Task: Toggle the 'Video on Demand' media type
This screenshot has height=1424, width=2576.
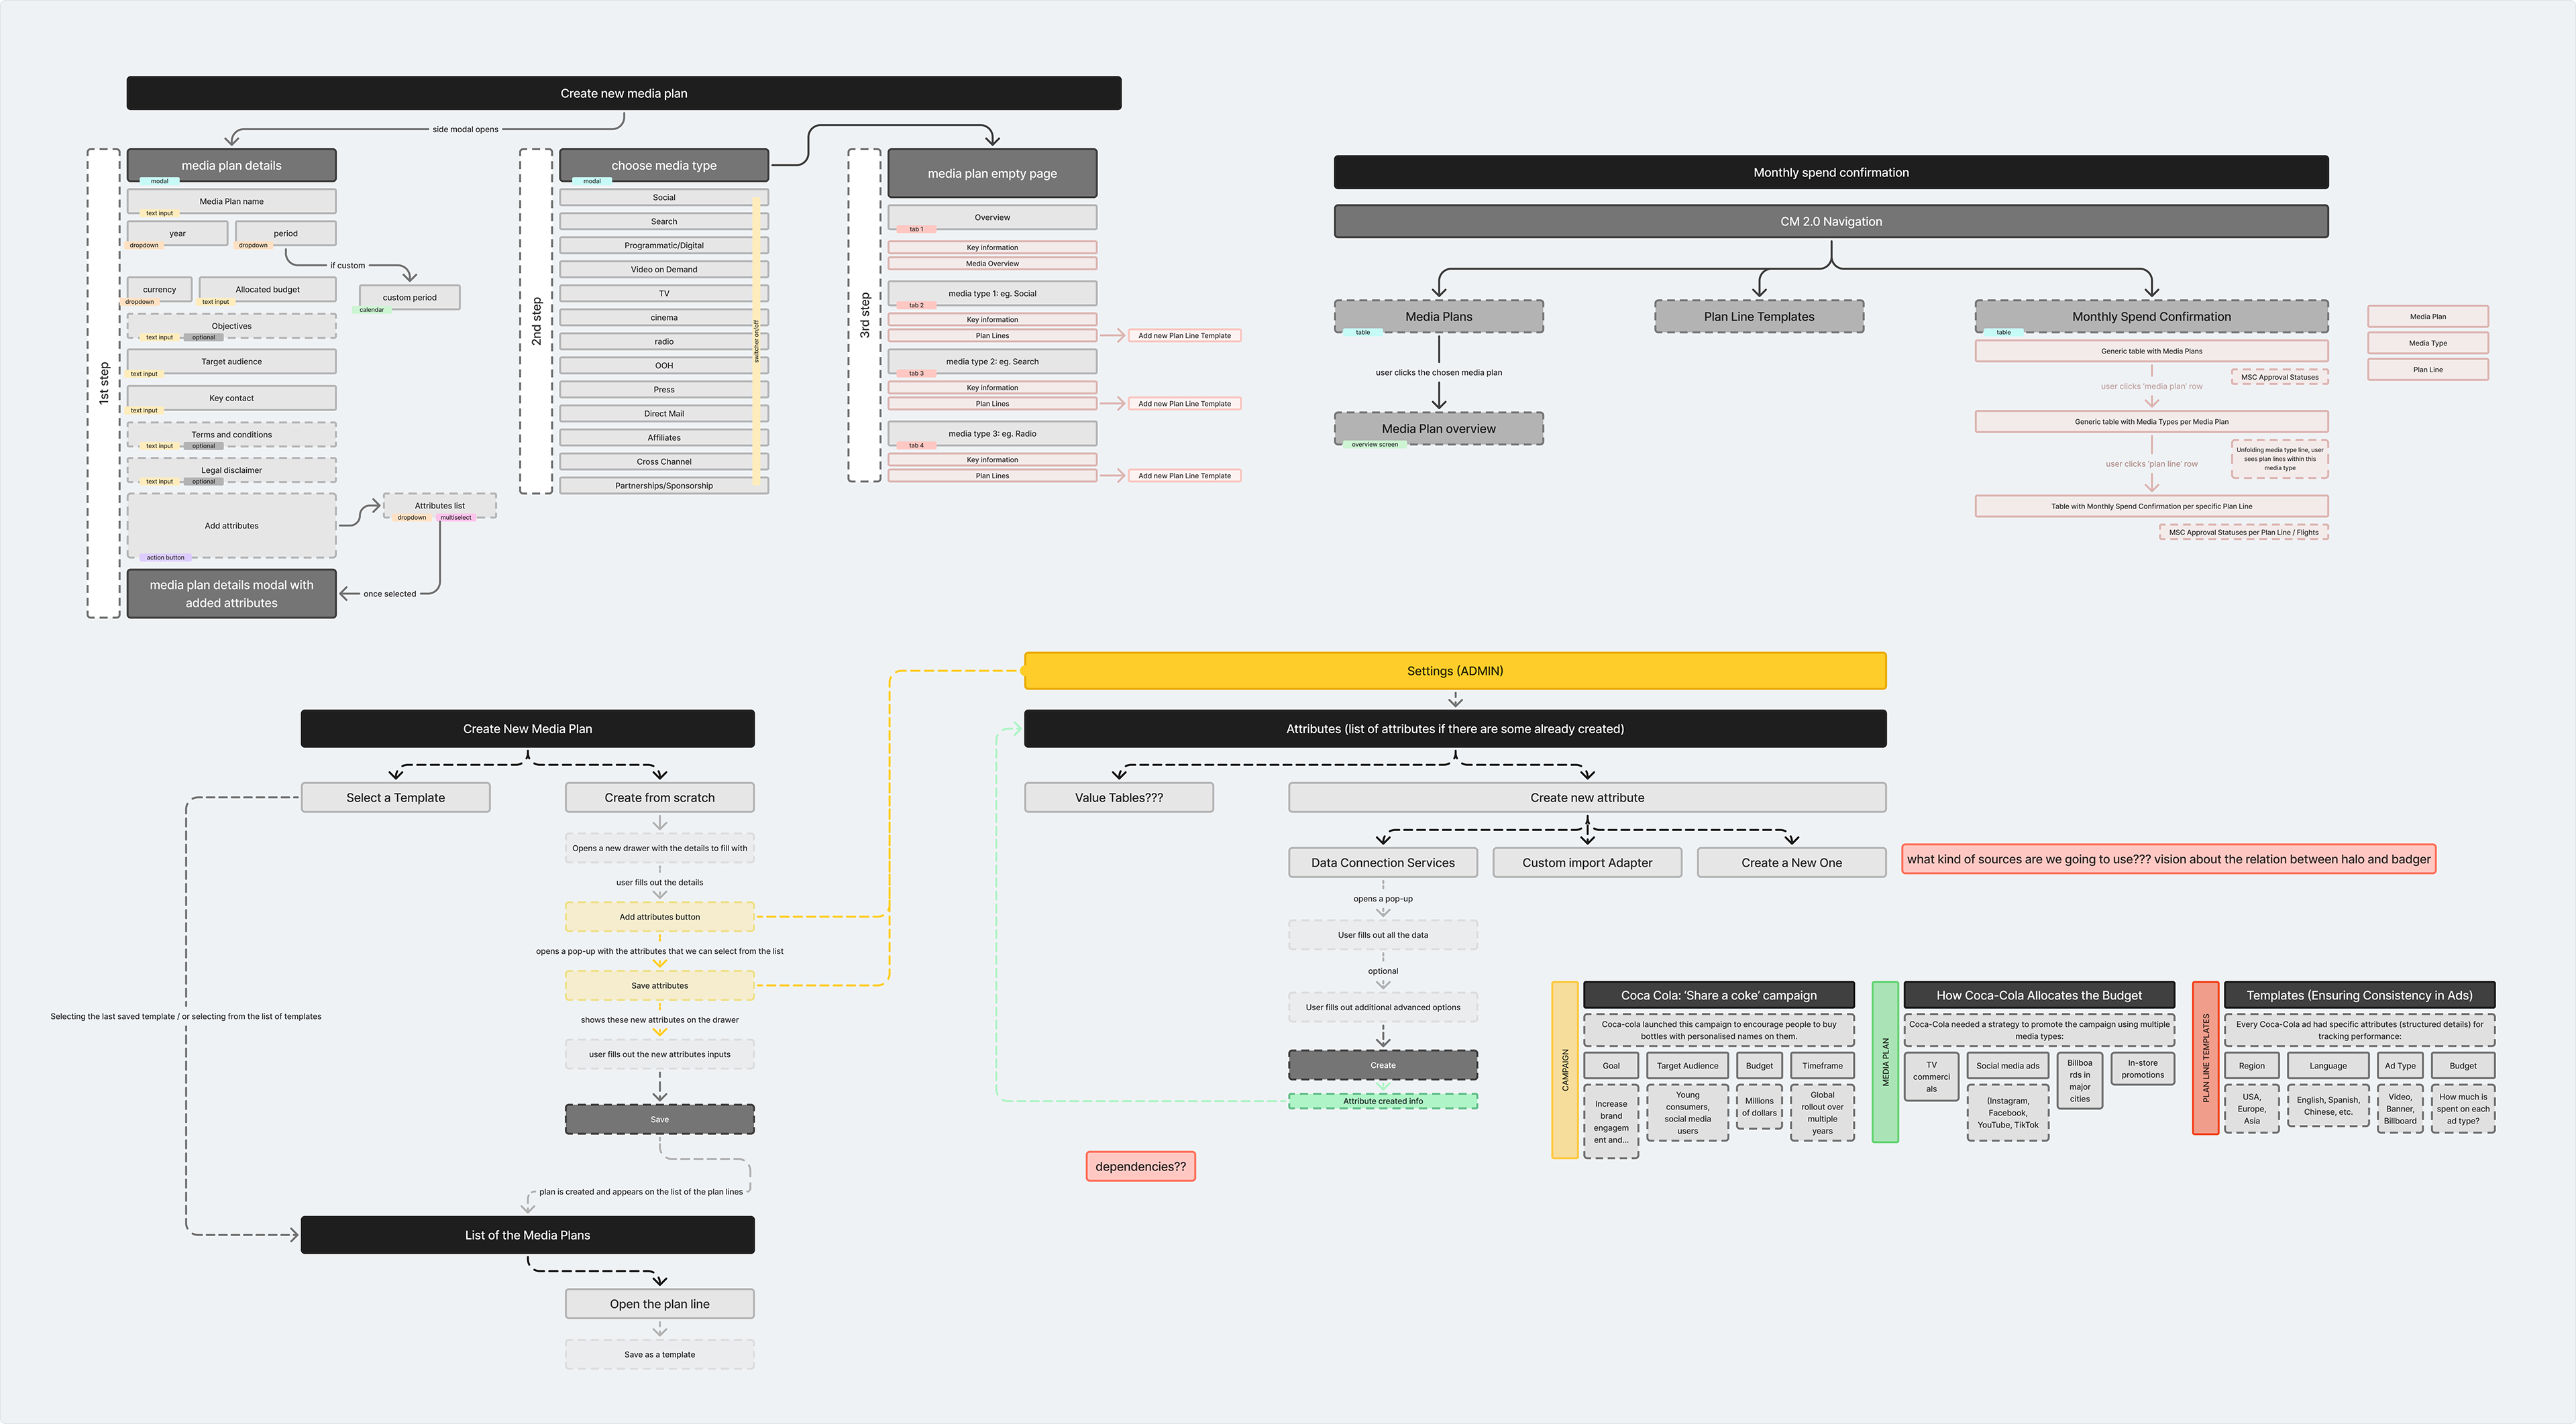Action: (663, 269)
